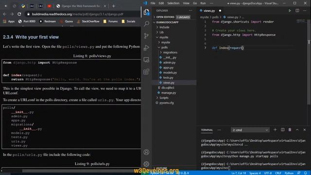Open the Selection menu
This screenshot has height=175, width=311.
(x=173, y=3)
